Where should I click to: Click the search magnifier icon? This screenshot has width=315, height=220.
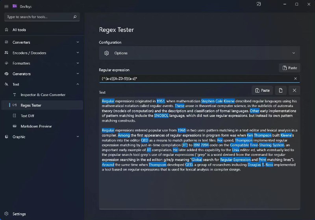pos(75,17)
